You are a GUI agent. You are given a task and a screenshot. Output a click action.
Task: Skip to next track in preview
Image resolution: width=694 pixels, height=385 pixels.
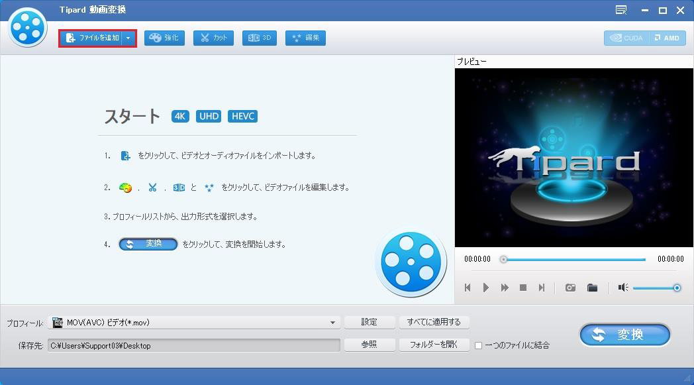tap(541, 288)
